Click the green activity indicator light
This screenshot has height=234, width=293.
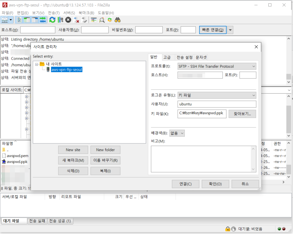pyautogui.click(x=279, y=229)
